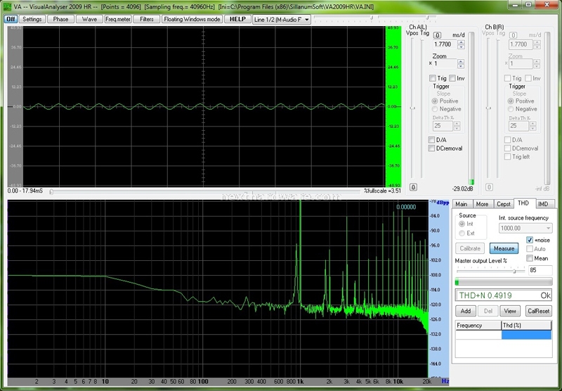Check the Ch A DCremoval box
Screen dimensions: 562x391
click(431, 148)
